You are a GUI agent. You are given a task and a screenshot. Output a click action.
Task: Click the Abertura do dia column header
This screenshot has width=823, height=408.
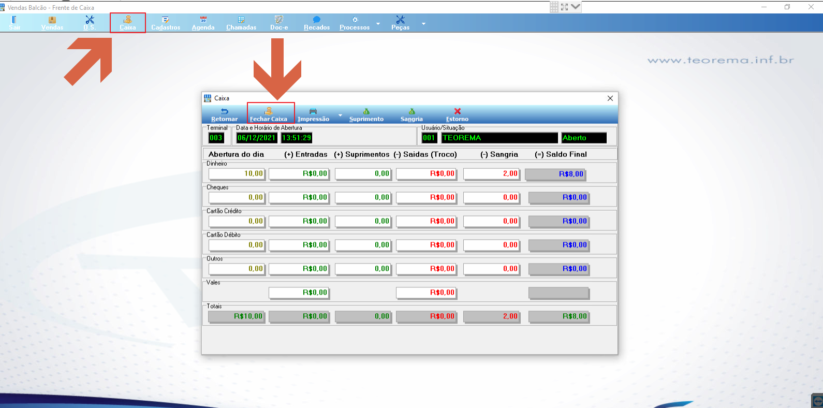(x=236, y=154)
